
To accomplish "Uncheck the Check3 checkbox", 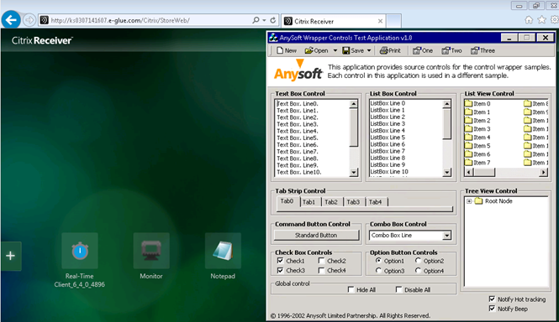I will click(x=280, y=270).
